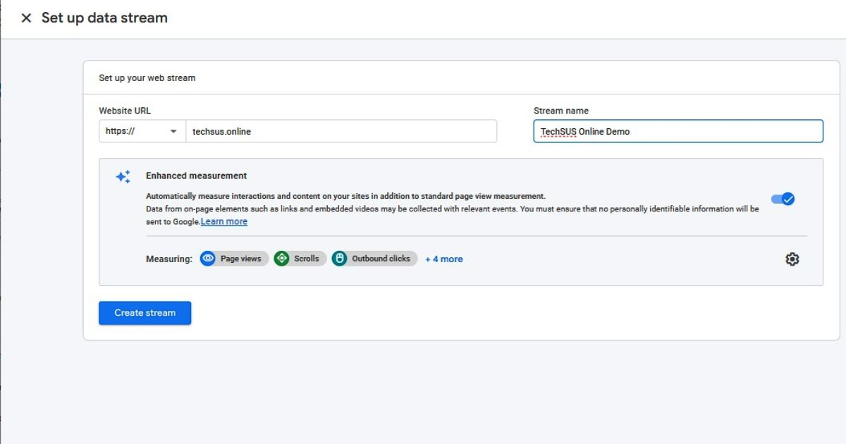Open enhanced measurement settings gear

click(792, 259)
